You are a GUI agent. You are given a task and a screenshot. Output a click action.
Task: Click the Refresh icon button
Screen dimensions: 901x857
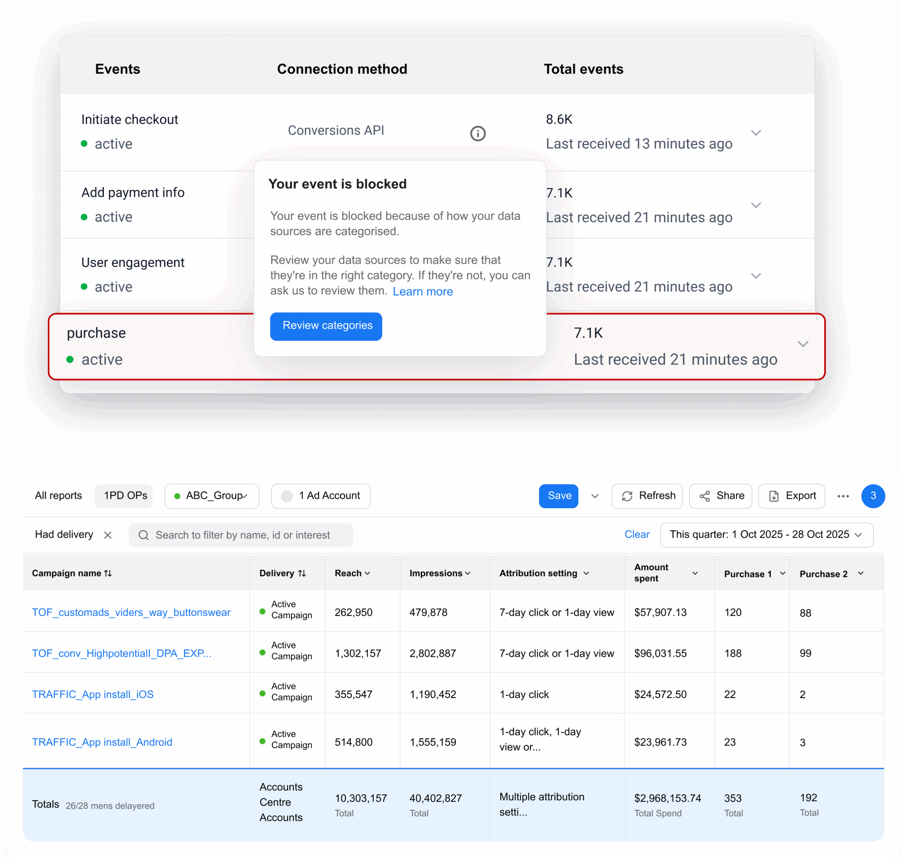(x=647, y=496)
